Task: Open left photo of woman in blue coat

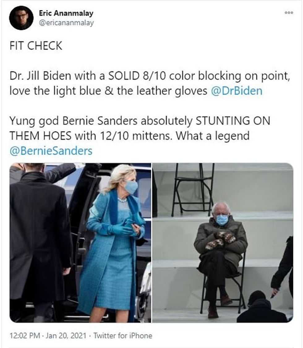Action: point(80,242)
